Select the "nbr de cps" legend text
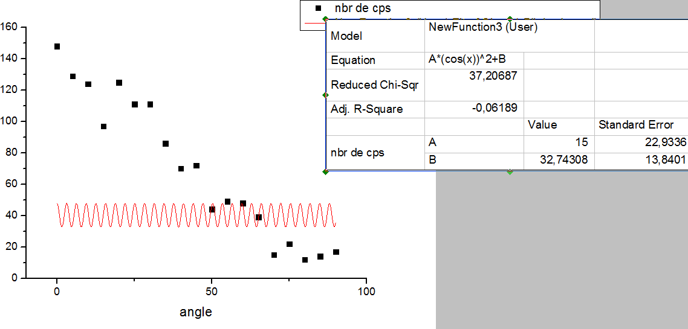This screenshot has width=688, height=329. (x=363, y=8)
